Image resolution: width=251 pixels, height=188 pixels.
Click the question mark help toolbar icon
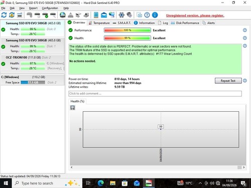point(147,15)
